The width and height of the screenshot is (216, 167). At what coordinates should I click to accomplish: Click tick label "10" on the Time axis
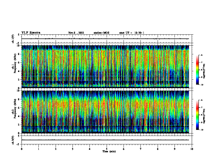point(192,149)
